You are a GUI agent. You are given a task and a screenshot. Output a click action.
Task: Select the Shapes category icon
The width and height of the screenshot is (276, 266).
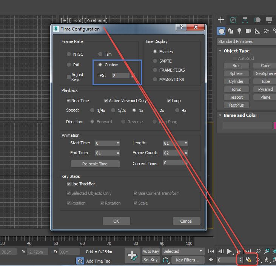coord(230,31)
